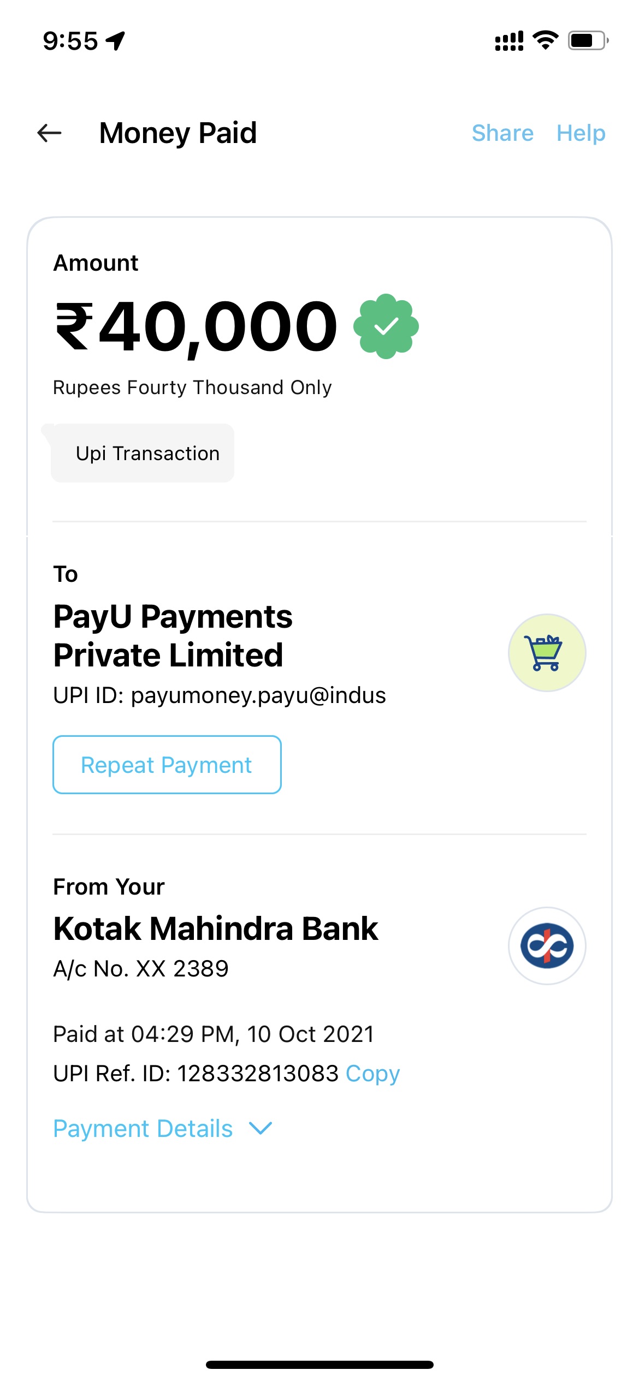The image size is (639, 1382).
Task: Tap the battery indicator icon
Action: coord(588,40)
